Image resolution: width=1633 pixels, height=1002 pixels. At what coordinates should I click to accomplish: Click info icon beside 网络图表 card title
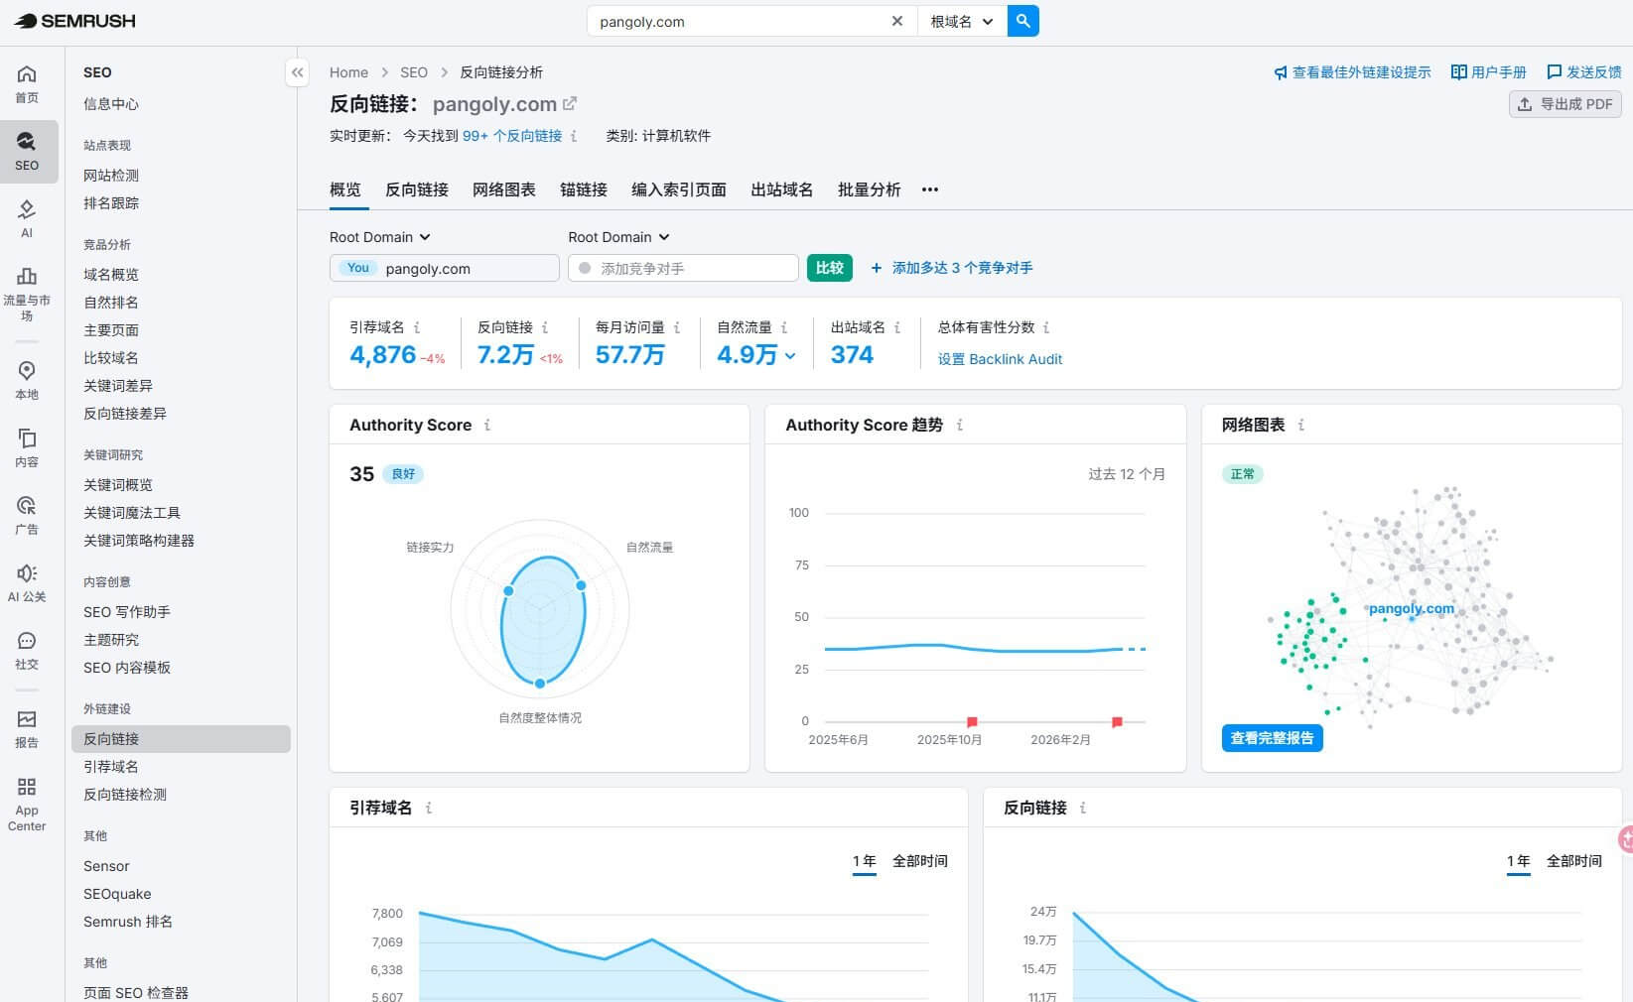click(1301, 425)
